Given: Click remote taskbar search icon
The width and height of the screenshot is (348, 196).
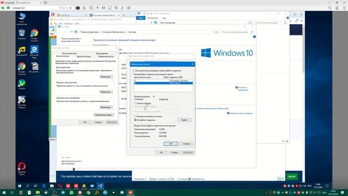Looking at the screenshot, I should pos(28,186).
